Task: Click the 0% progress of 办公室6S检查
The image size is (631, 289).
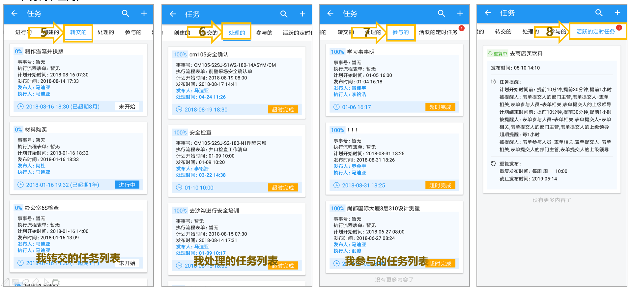Action: pos(18,208)
